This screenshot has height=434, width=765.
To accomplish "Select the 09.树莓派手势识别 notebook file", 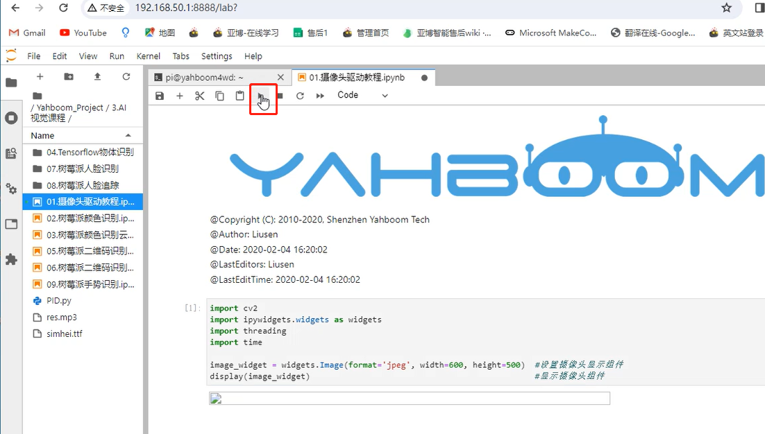I will pos(83,284).
